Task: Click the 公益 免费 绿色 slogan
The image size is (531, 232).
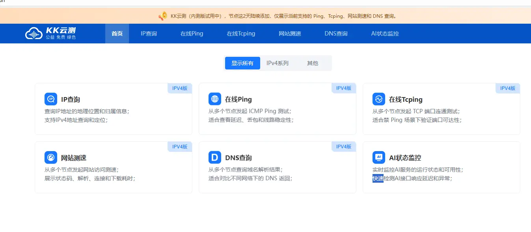Action: click(x=61, y=37)
